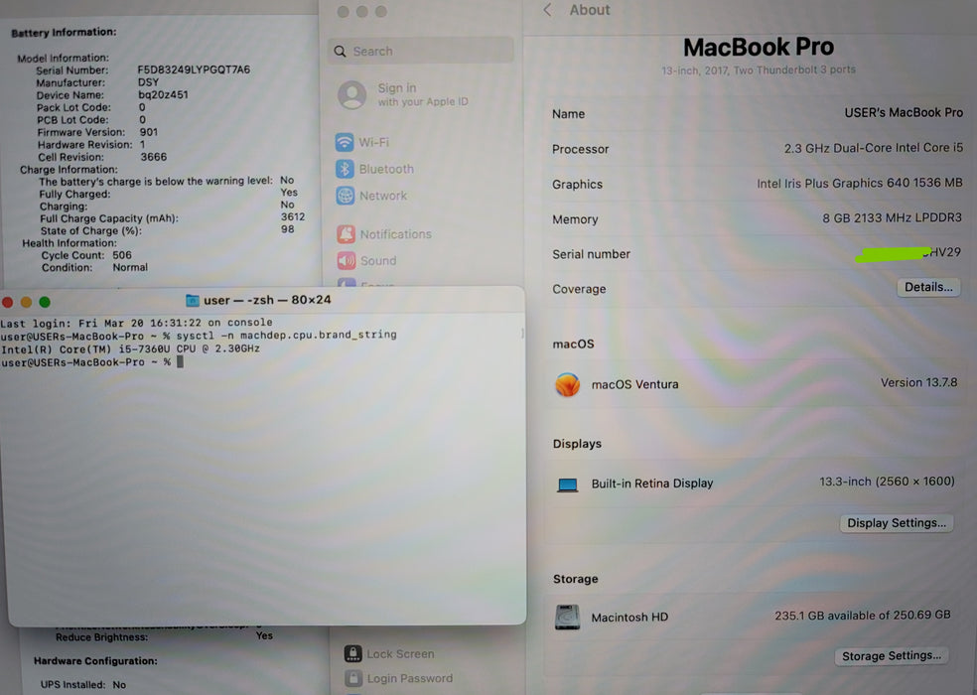The image size is (977, 695).
Task: Click the Terminal title user — -zsh — 80×24
Action: coord(267,300)
